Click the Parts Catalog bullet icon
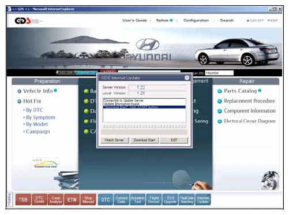The height and width of the screenshot is (215, 289). 220,91
